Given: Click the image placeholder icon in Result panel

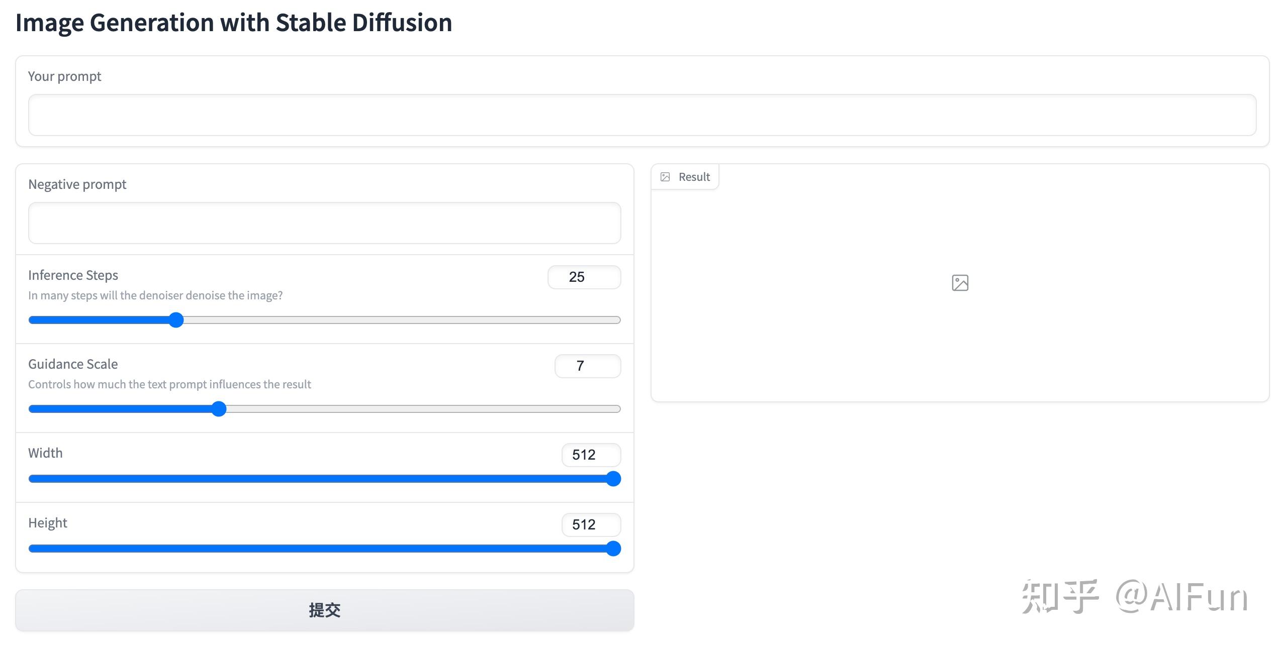Looking at the screenshot, I should click(x=960, y=283).
